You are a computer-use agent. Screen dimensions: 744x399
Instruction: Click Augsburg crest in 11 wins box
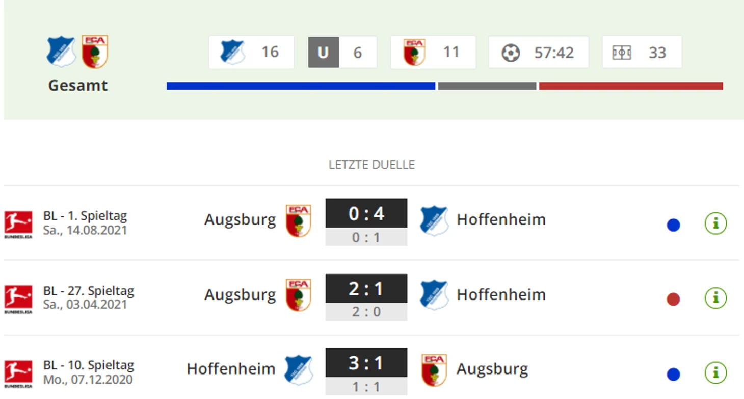click(414, 52)
